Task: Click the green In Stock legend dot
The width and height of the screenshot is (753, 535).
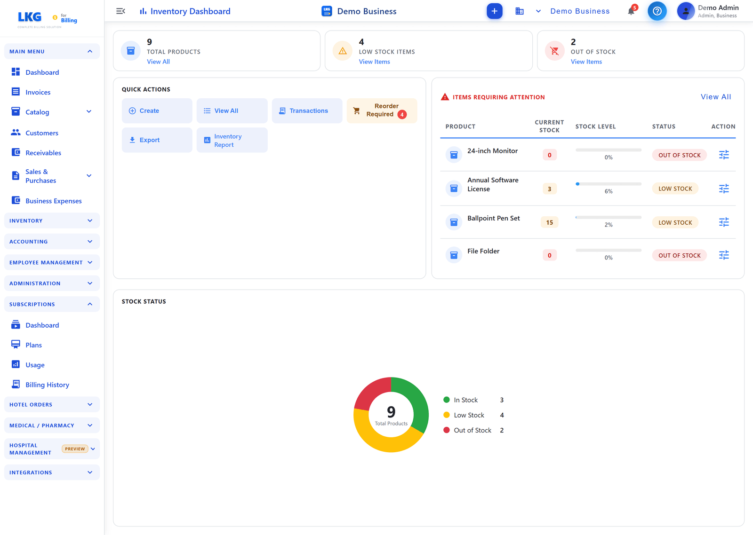Action: (x=446, y=400)
